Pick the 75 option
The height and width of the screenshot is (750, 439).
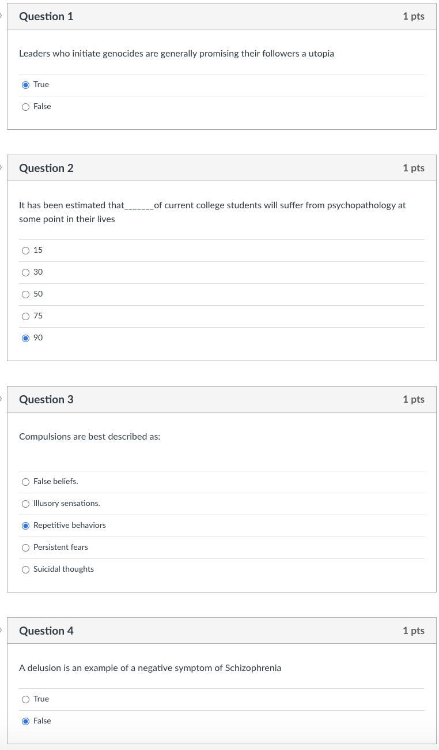click(25, 316)
